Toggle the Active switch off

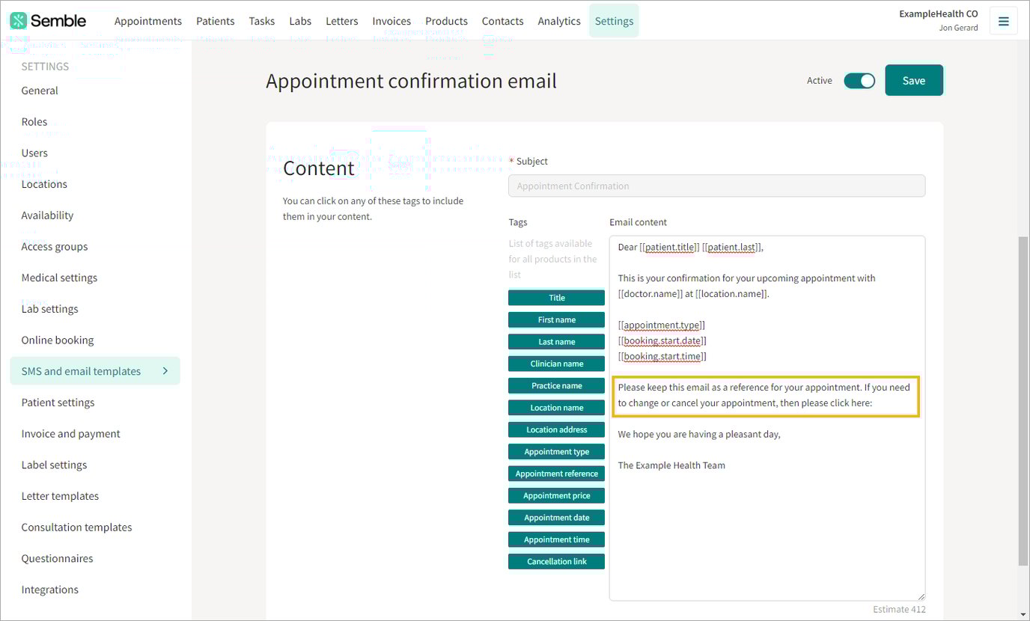859,80
